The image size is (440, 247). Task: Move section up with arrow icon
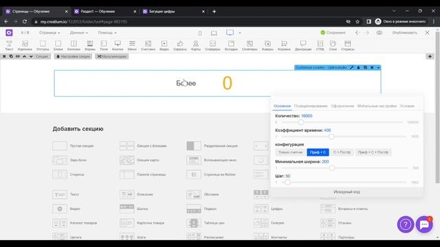(24, 56)
